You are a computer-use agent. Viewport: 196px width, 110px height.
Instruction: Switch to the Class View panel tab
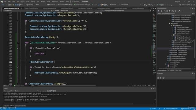tap(178, 70)
